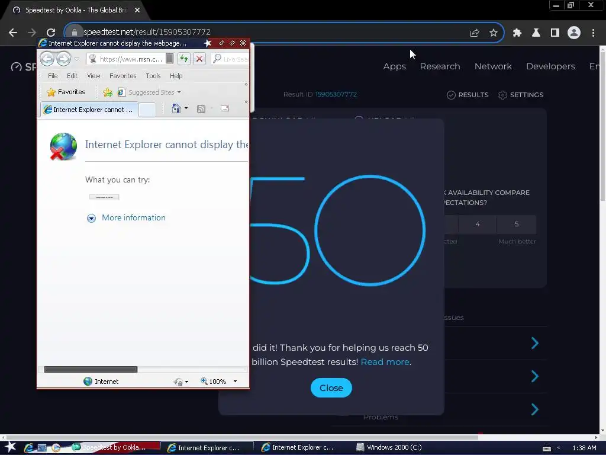Click IE horizontal scrollbar thumb
Viewport: 606px width, 455px height.
[91, 369]
